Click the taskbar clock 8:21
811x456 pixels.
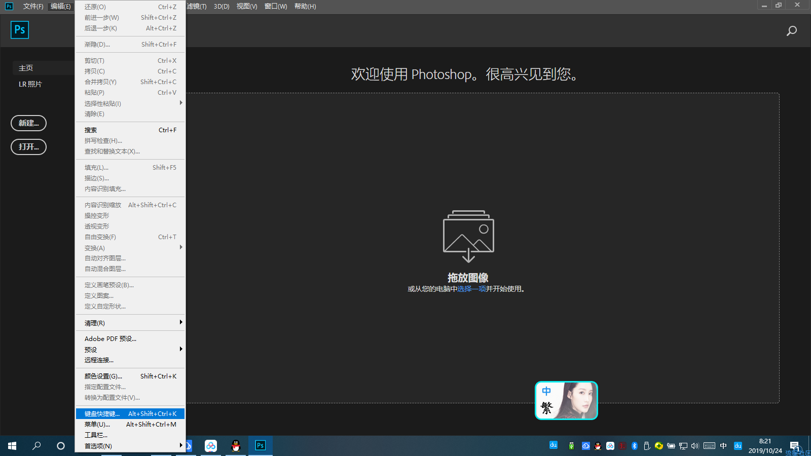tap(765, 441)
